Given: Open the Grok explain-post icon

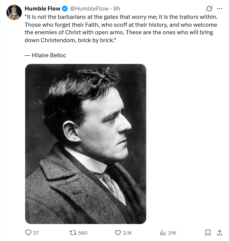Looking at the screenshot, I should [x=209, y=9].
